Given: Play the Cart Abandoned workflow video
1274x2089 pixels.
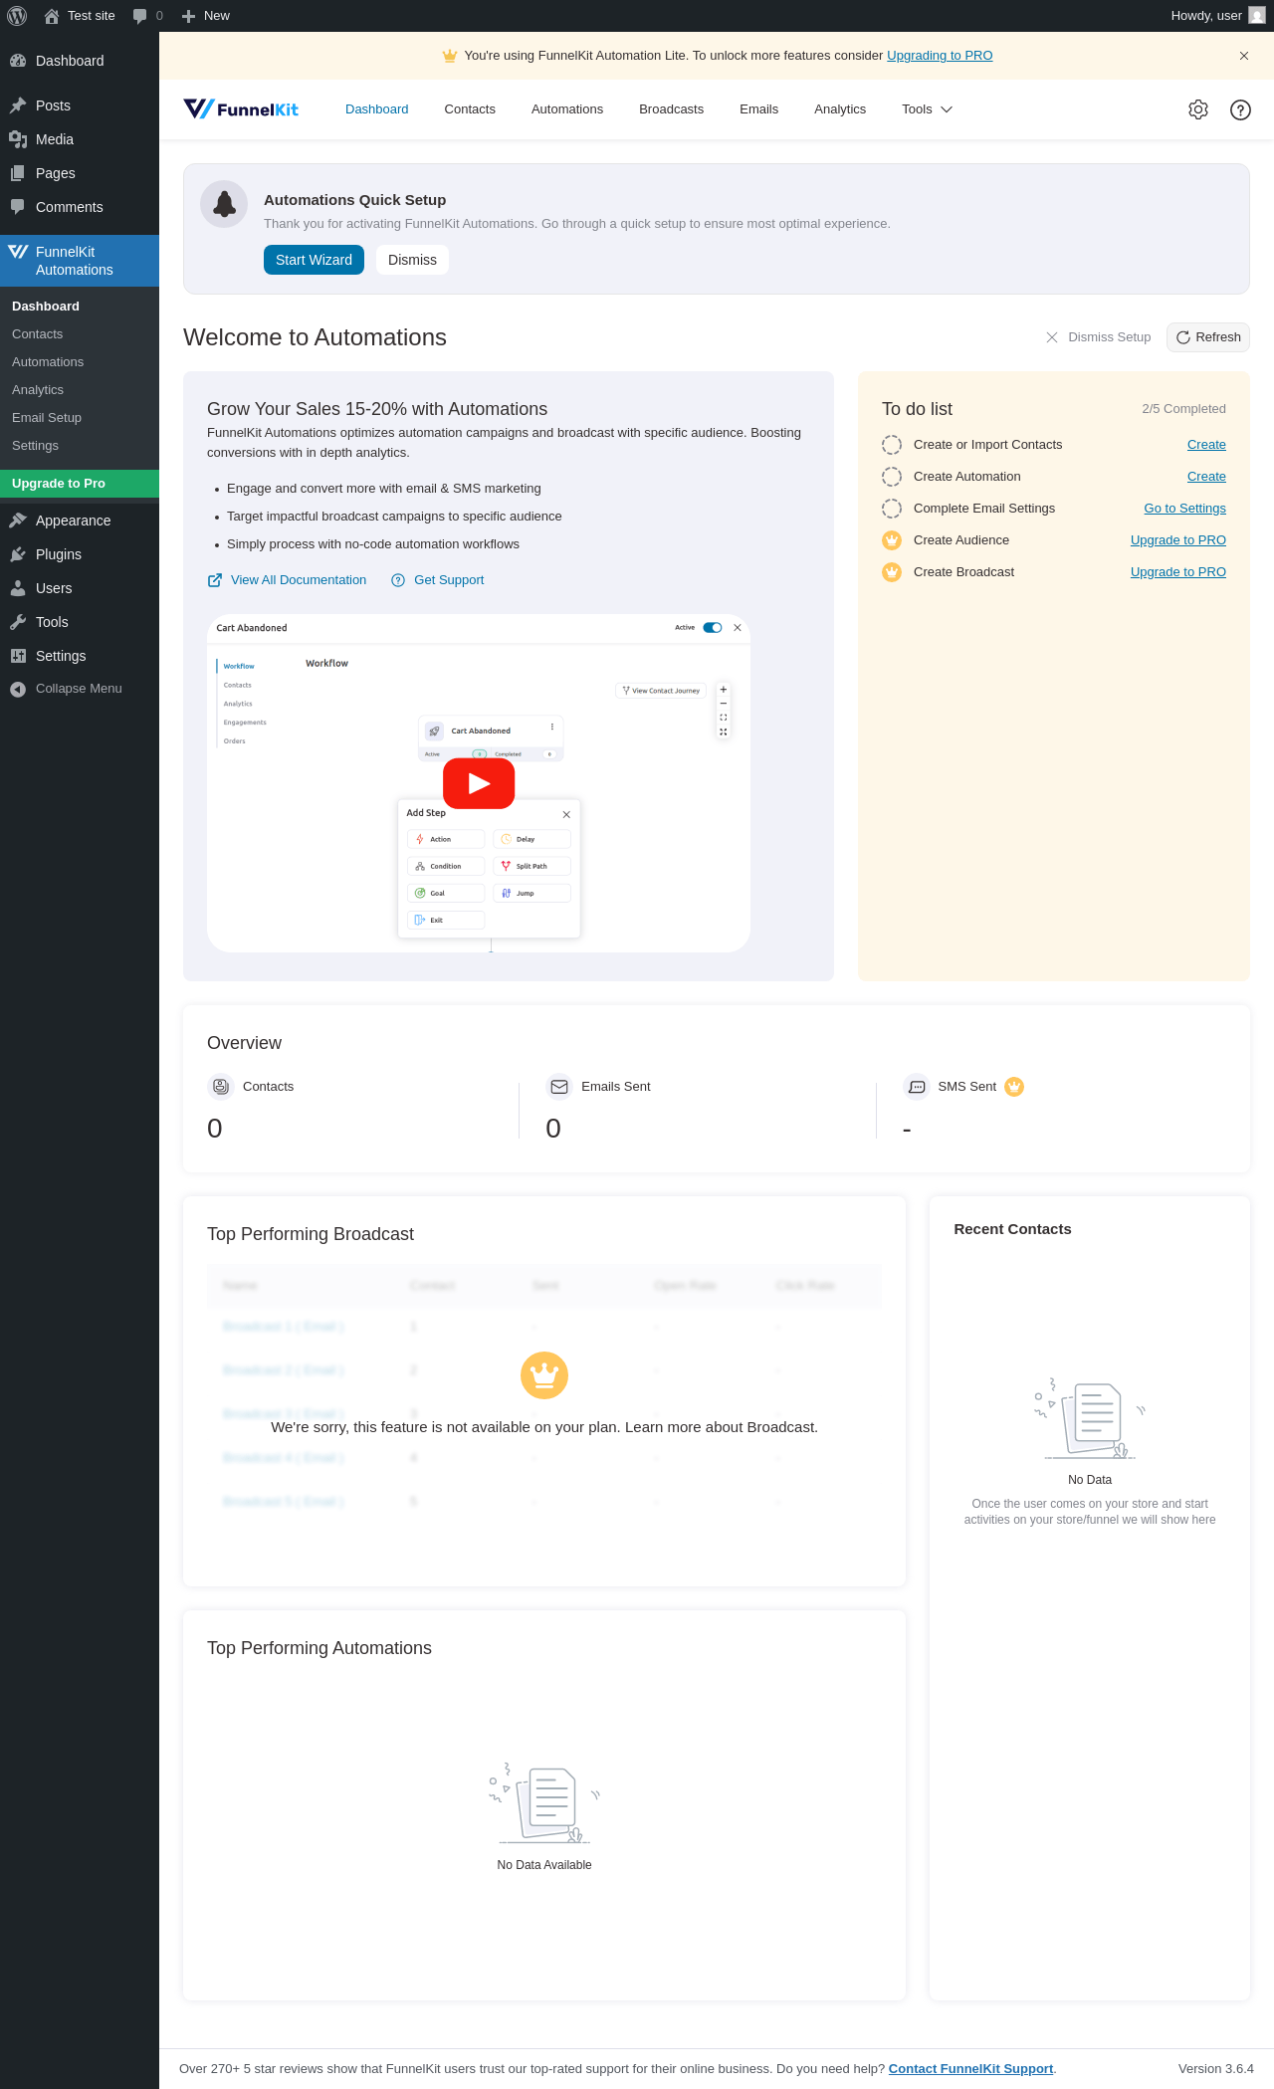Looking at the screenshot, I should (x=479, y=783).
